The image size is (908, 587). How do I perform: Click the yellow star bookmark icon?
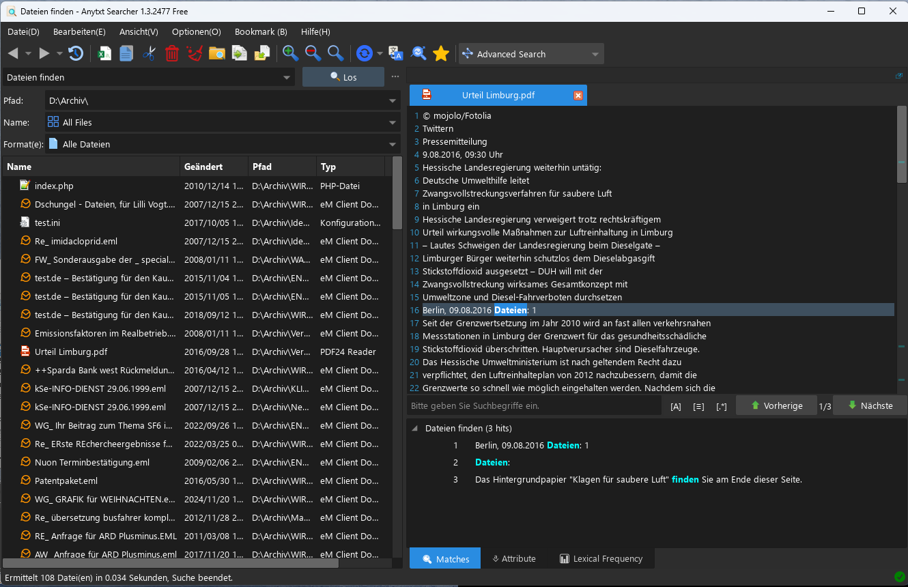click(x=441, y=54)
